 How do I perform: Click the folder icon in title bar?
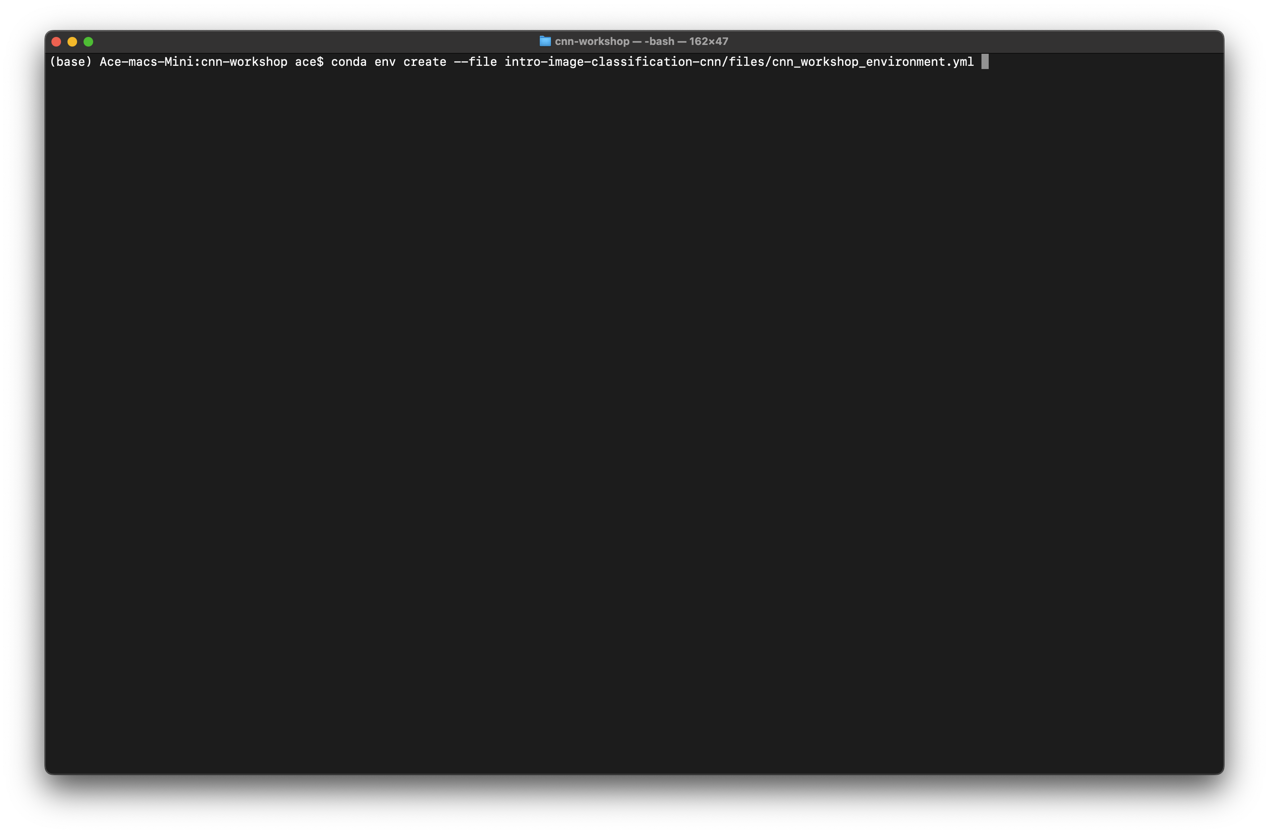click(x=544, y=41)
